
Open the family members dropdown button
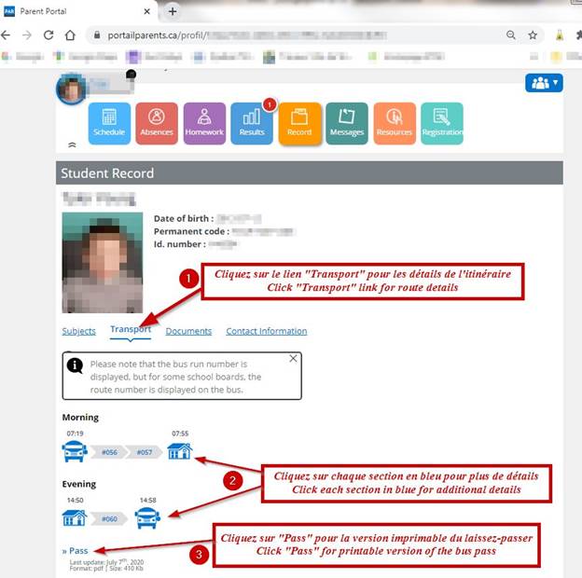pyautogui.click(x=544, y=83)
